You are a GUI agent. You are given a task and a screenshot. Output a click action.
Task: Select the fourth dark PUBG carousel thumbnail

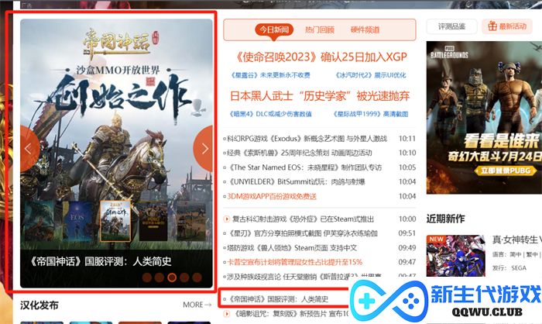coord(153,221)
